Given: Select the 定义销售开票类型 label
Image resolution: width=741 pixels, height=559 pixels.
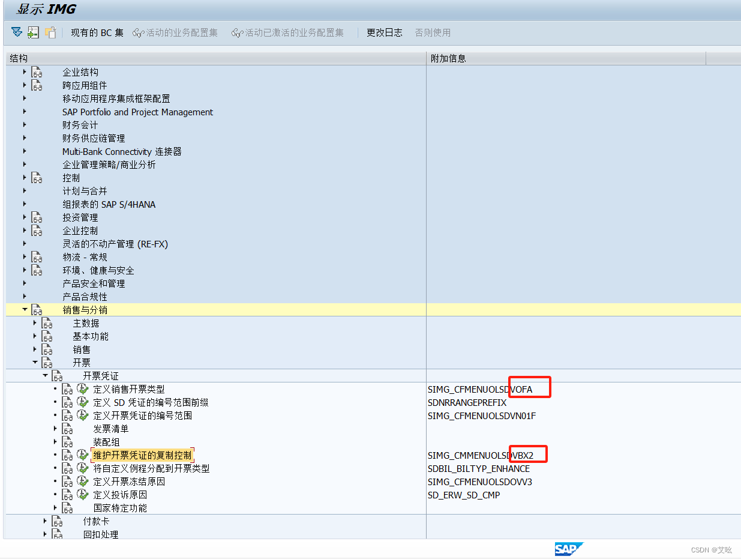Looking at the screenshot, I should 129,389.
